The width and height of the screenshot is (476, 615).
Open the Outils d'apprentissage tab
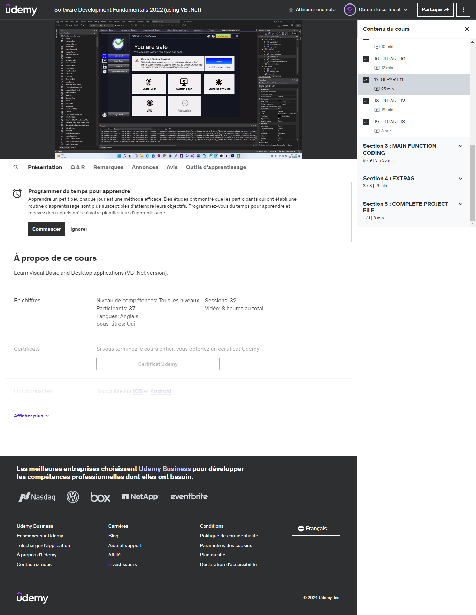point(216,167)
